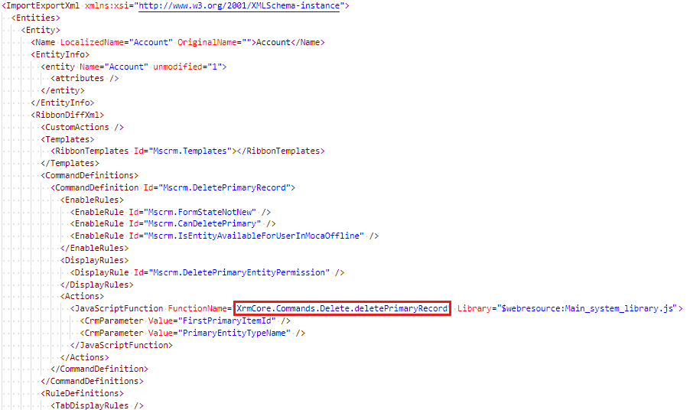Select the closing /JavaScriptFunction tag
Screen dimensions: 690x410
tap(122, 345)
